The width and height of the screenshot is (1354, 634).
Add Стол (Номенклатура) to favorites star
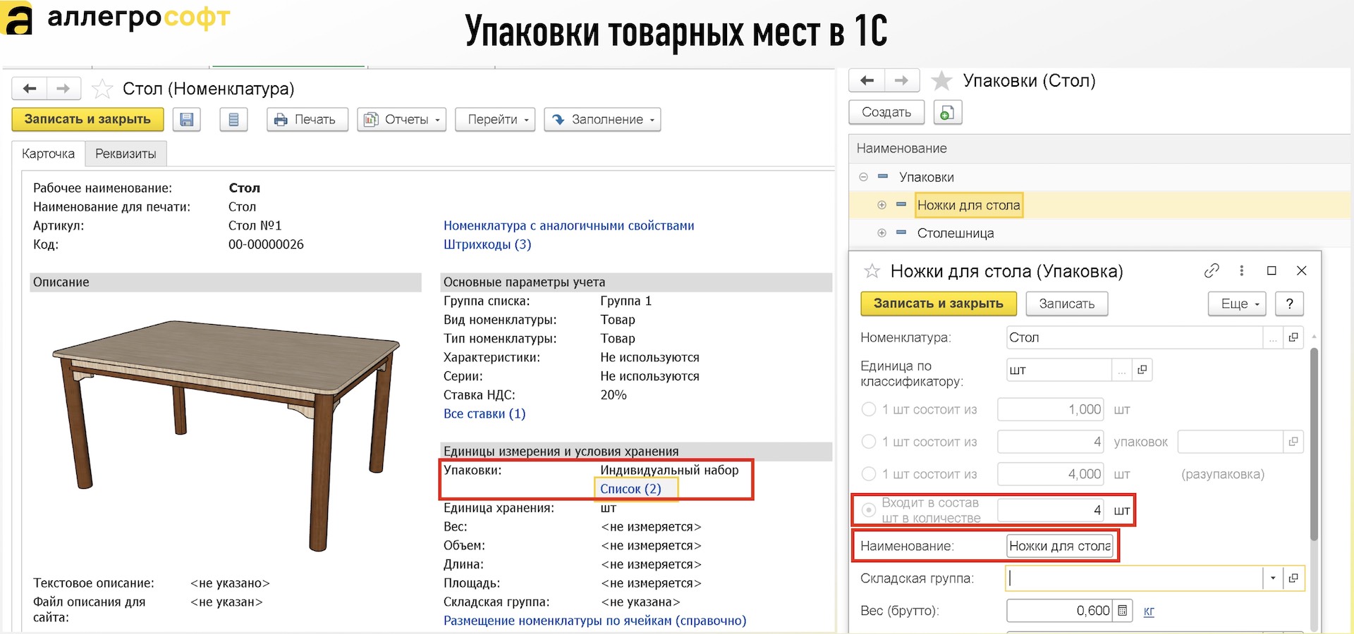[x=102, y=89]
